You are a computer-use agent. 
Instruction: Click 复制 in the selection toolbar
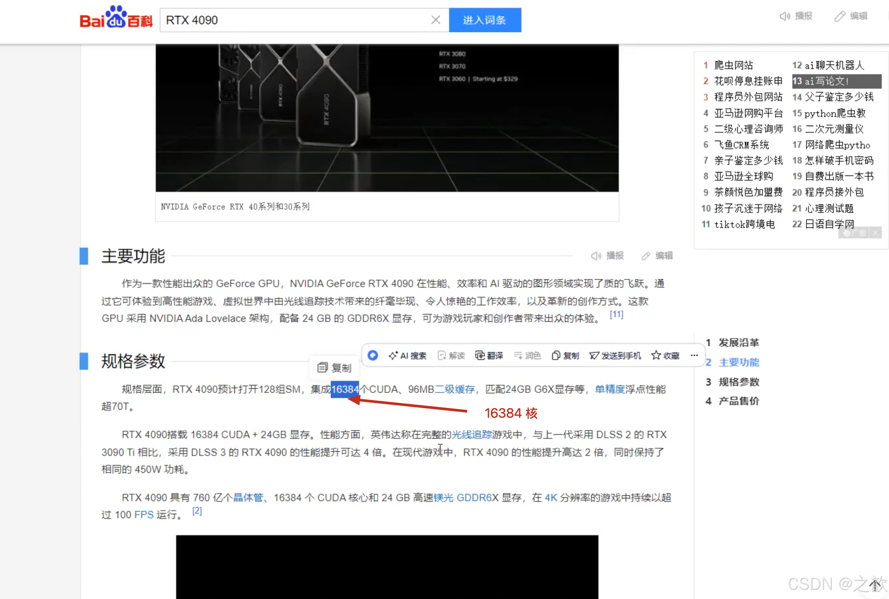(565, 356)
